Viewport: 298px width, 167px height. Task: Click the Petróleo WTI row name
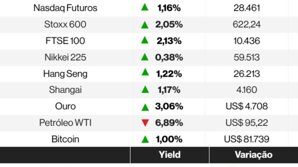click(65, 123)
